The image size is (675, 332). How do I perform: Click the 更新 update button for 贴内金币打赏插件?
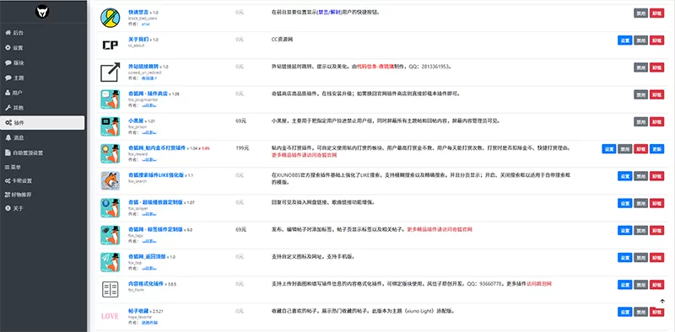point(656,149)
